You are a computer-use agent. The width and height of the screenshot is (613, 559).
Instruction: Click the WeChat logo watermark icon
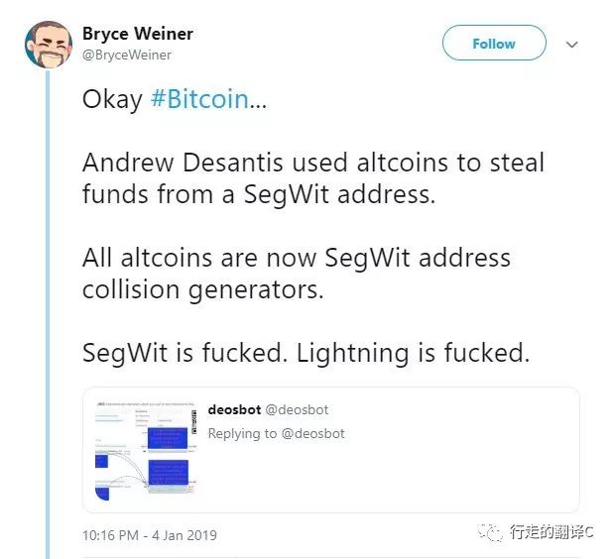(x=489, y=531)
